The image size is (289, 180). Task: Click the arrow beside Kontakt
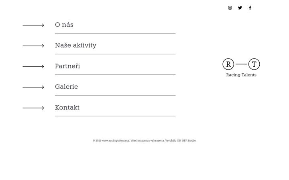tap(33, 108)
